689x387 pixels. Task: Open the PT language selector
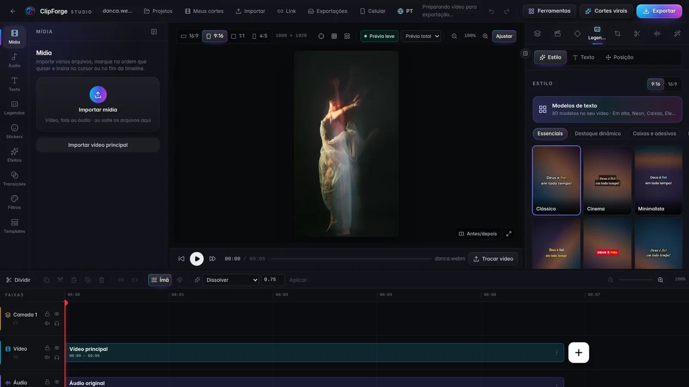(405, 11)
